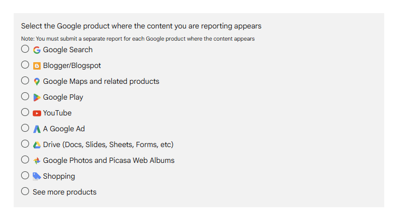Select the Blogger/Blogspot radio button
This screenshot has height=223, width=399.
[x=25, y=65]
